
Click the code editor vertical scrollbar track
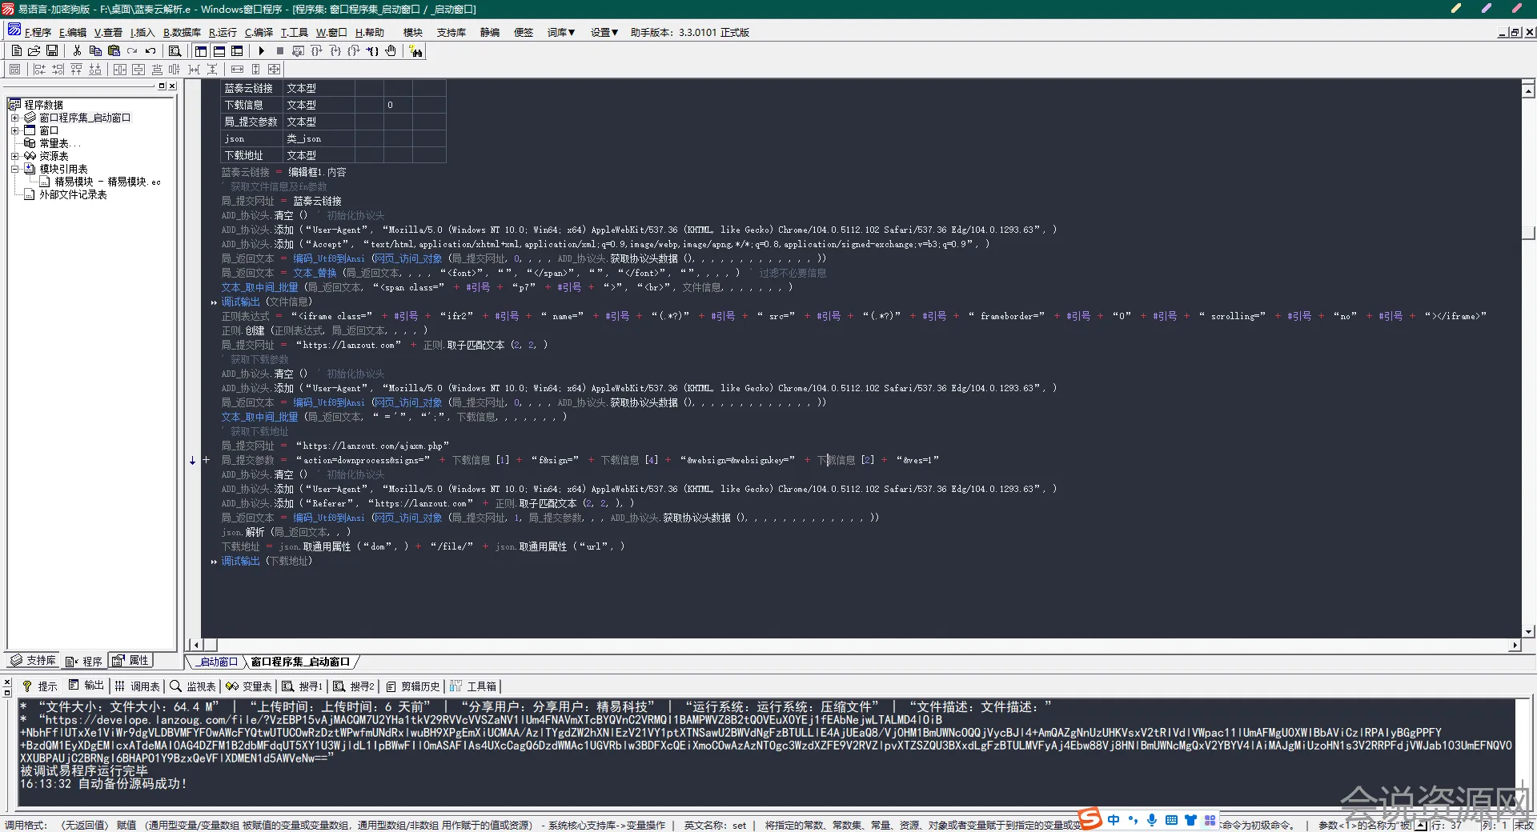[1528, 400]
